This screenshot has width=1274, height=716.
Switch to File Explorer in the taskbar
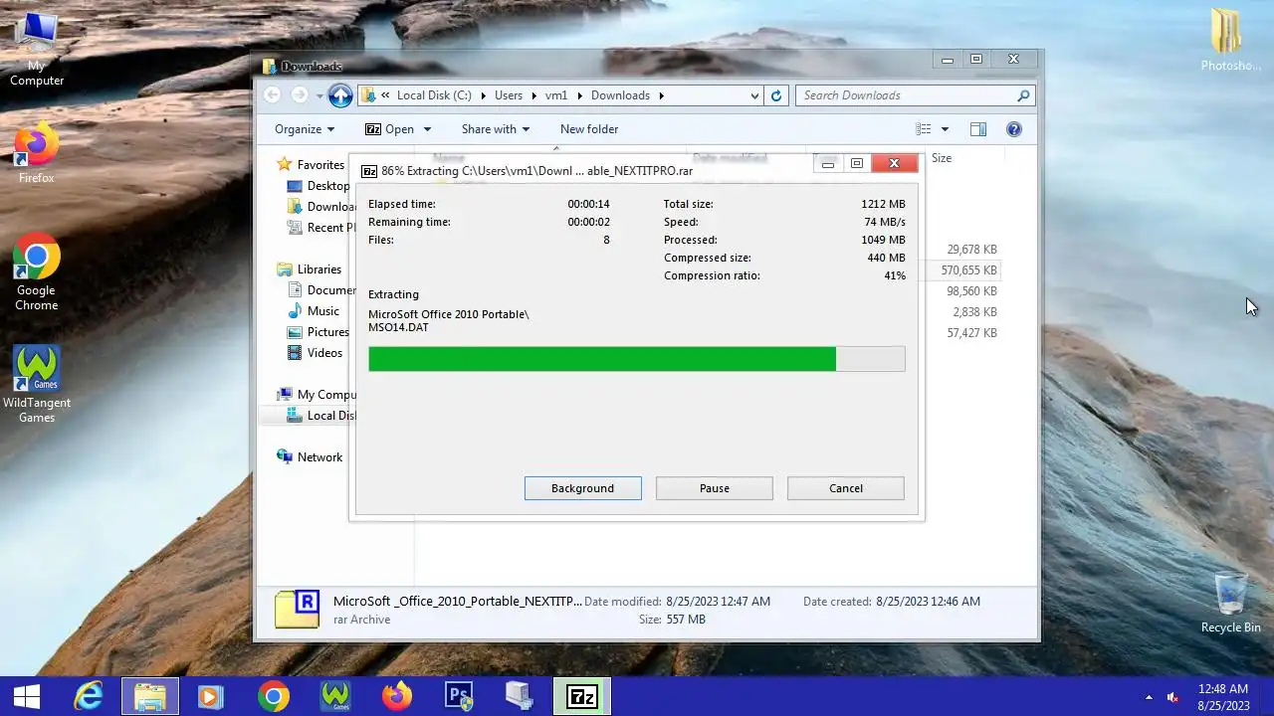point(150,696)
